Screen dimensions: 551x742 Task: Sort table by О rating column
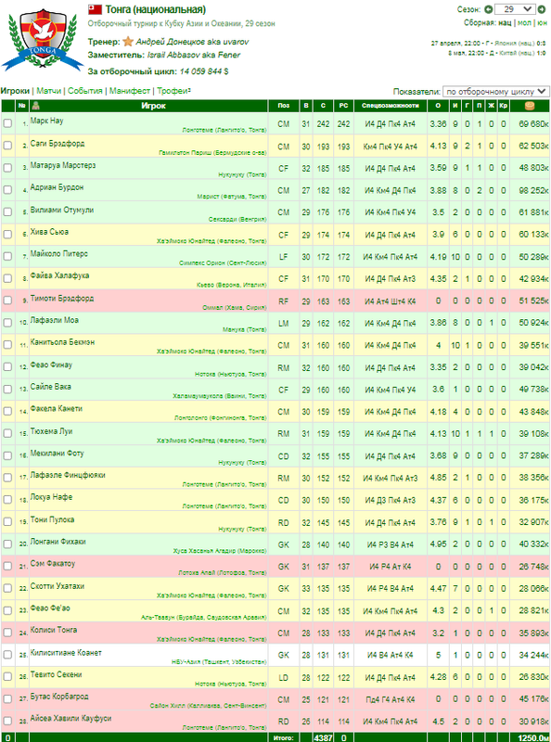[438, 106]
